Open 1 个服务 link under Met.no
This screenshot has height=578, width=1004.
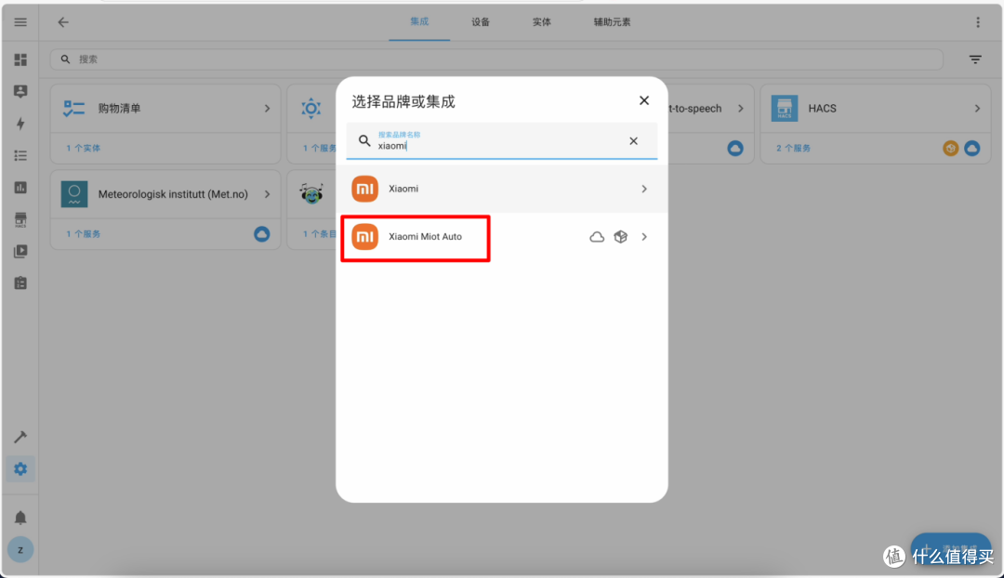84,233
